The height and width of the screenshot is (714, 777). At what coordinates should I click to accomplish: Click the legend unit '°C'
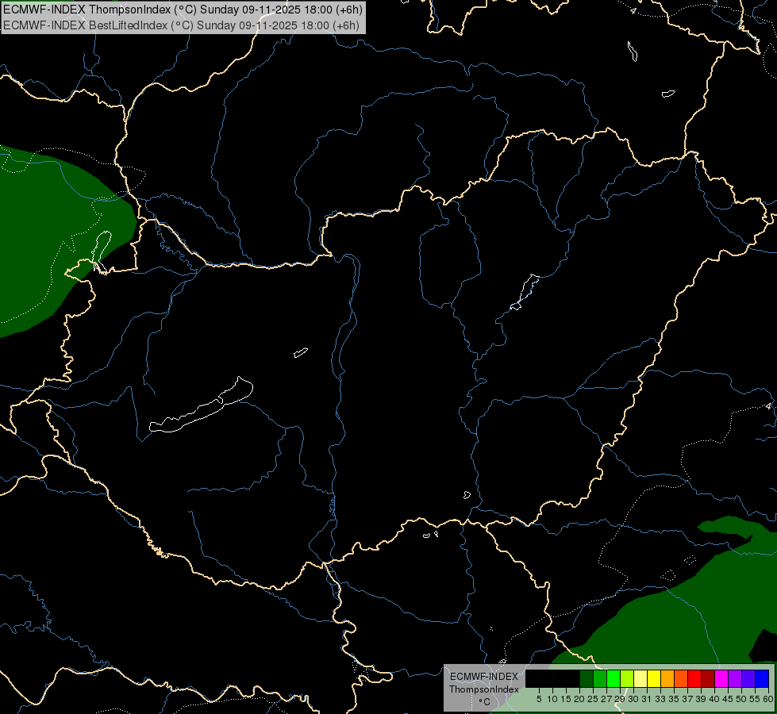pos(485,702)
